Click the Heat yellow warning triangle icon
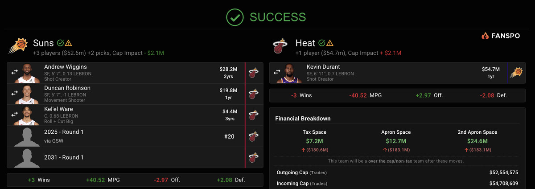 pyautogui.click(x=330, y=43)
